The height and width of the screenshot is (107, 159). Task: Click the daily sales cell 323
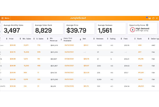(x=39, y=79)
